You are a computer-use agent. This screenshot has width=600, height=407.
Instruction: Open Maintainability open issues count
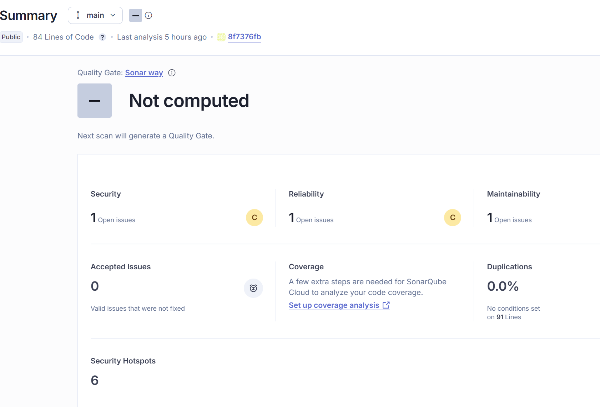tap(490, 218)
